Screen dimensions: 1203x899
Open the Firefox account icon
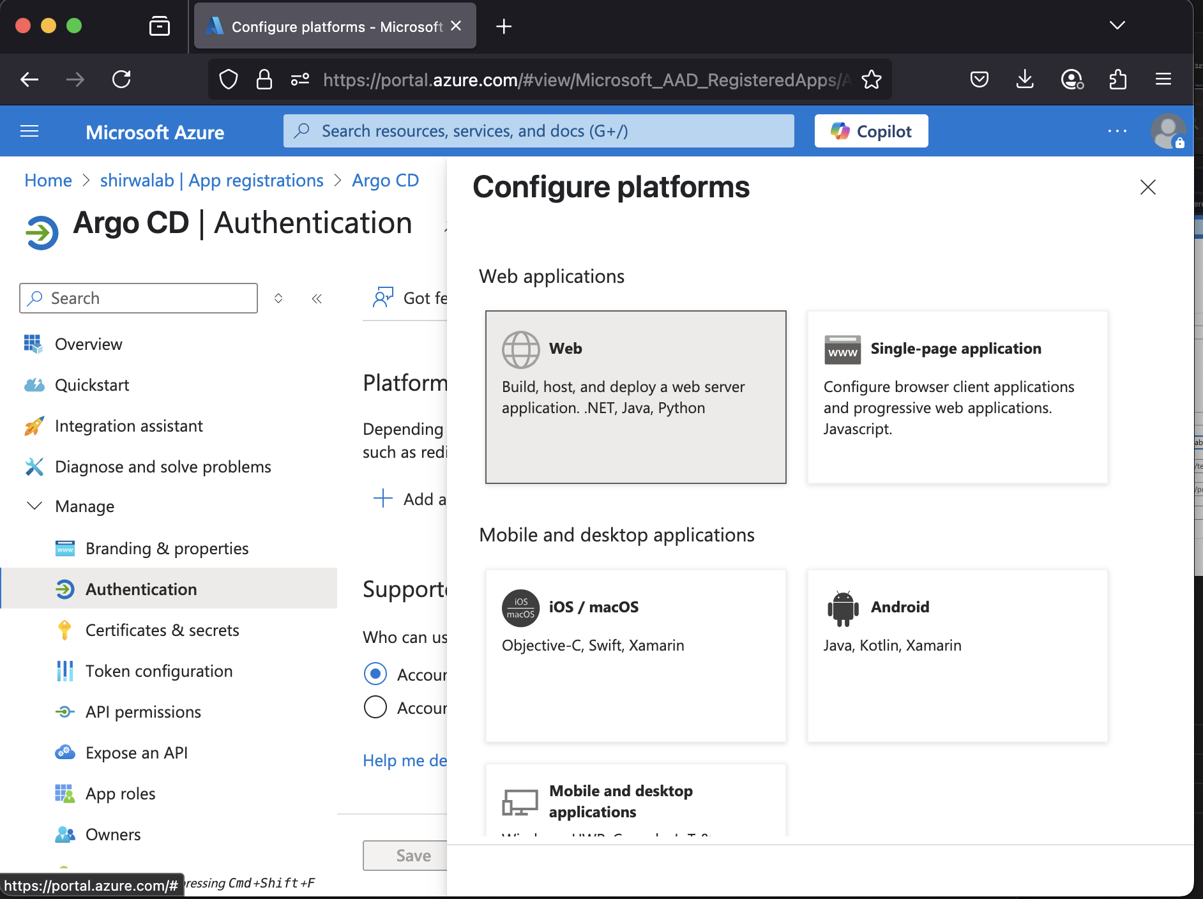(x=1072, y=79)
